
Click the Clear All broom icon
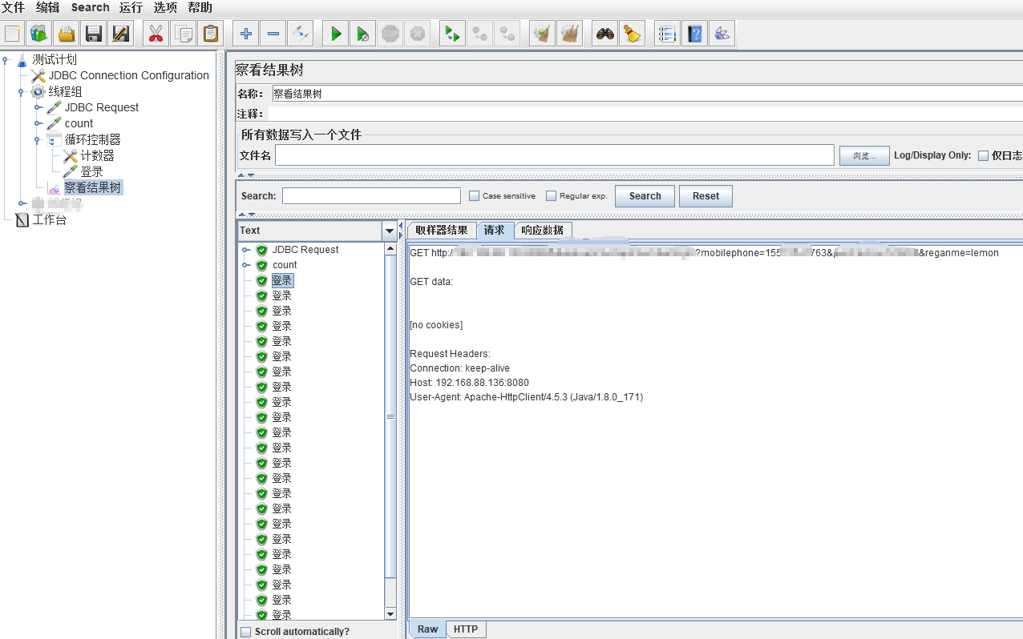(633, 34)
